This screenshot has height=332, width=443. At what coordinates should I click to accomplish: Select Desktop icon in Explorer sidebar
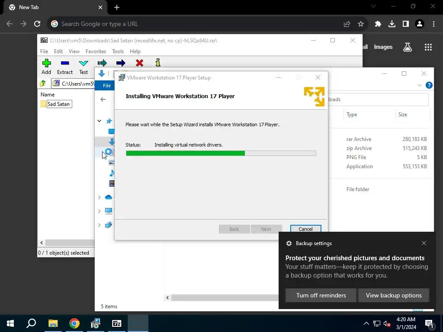[x=111, y=131]
